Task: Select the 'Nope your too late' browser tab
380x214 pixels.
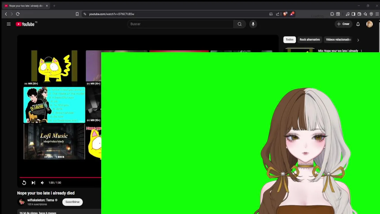Action: (x=26, y=6)
